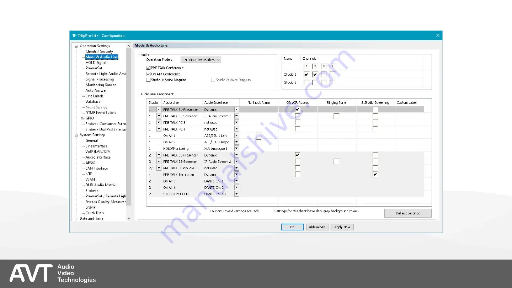Select the HOLD/Monitoring audio line cell
This screenshot has width=512, height=288.
pos(182,148)
